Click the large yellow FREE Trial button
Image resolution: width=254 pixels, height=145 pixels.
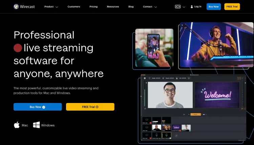90,107
